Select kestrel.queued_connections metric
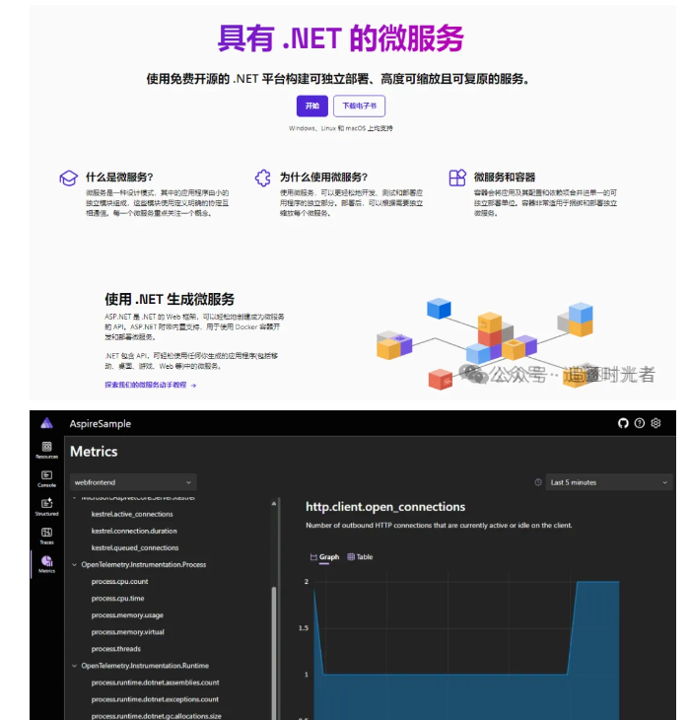The height and width of the screenshot is (720, 690). (x=135, y=547)
